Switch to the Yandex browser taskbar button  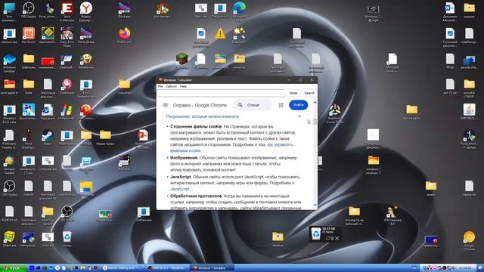123,268
